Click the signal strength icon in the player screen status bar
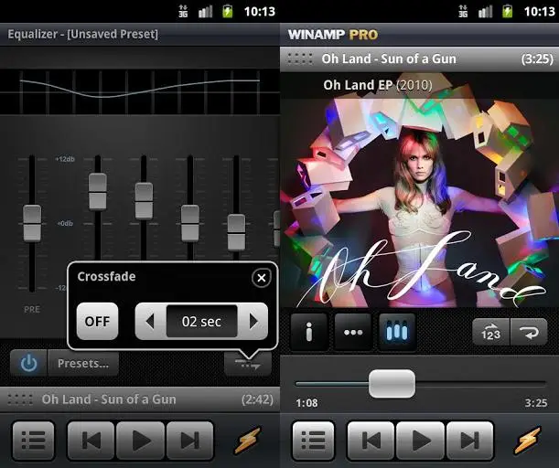The image size is (559, 468). tap(485, 11)
